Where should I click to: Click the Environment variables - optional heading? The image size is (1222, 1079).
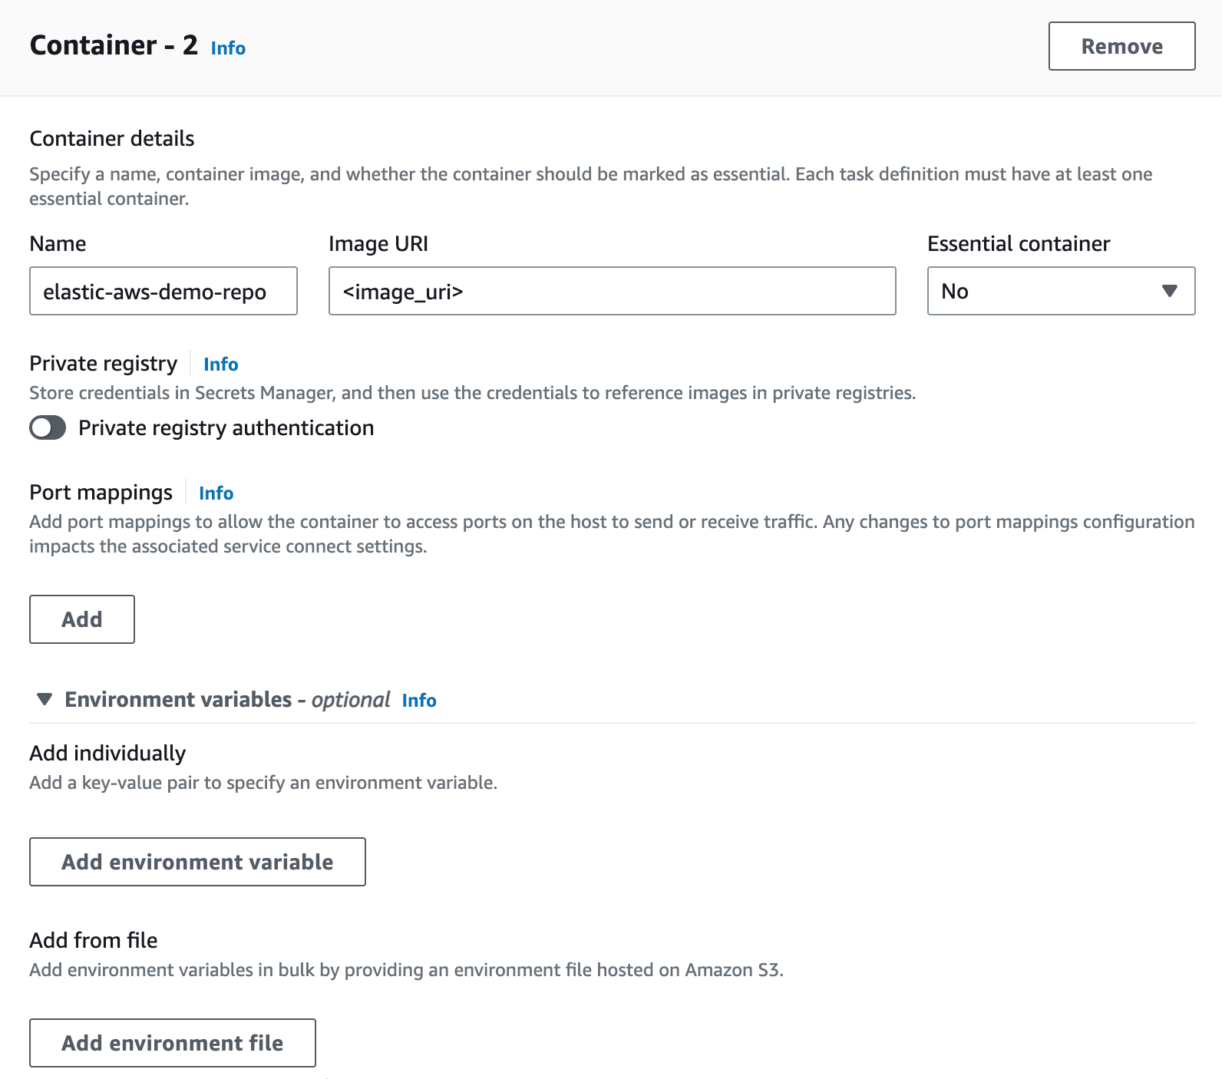click(x=227, y=700)
